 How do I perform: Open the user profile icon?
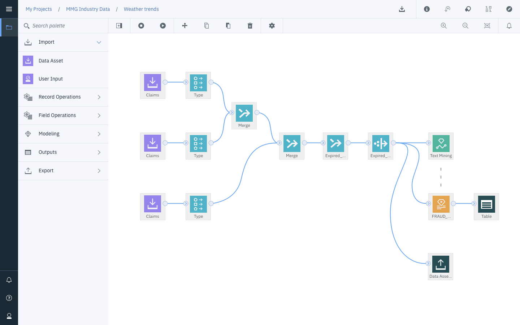coord(9,316)
